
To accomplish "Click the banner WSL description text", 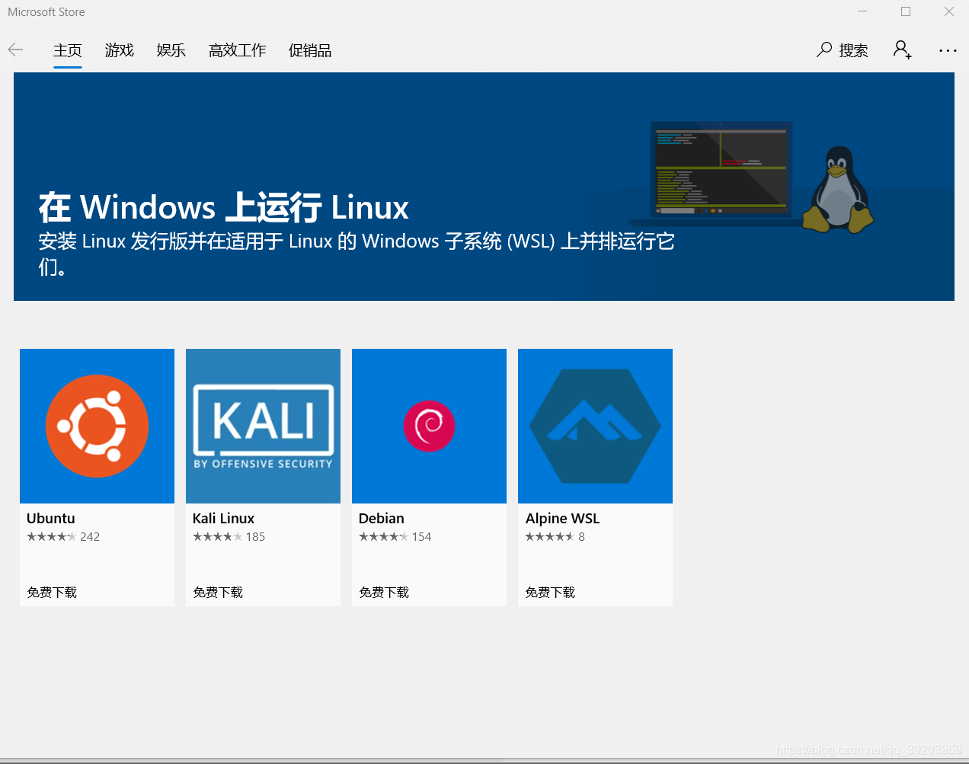I will (x=357, y=254).
